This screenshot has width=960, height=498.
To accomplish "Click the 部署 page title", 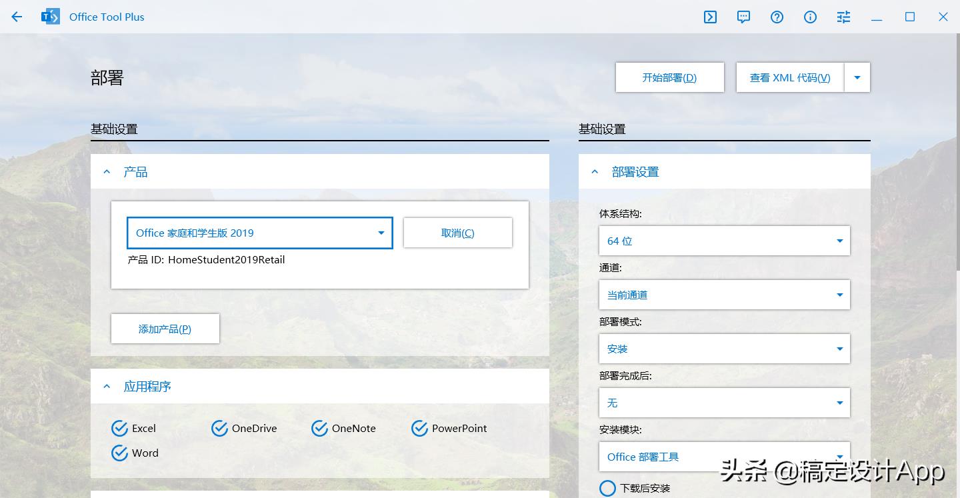I will tap(107, 78).
